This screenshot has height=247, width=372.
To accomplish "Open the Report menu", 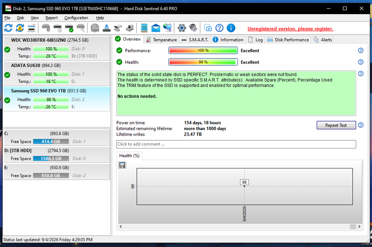I will [52, 18].
